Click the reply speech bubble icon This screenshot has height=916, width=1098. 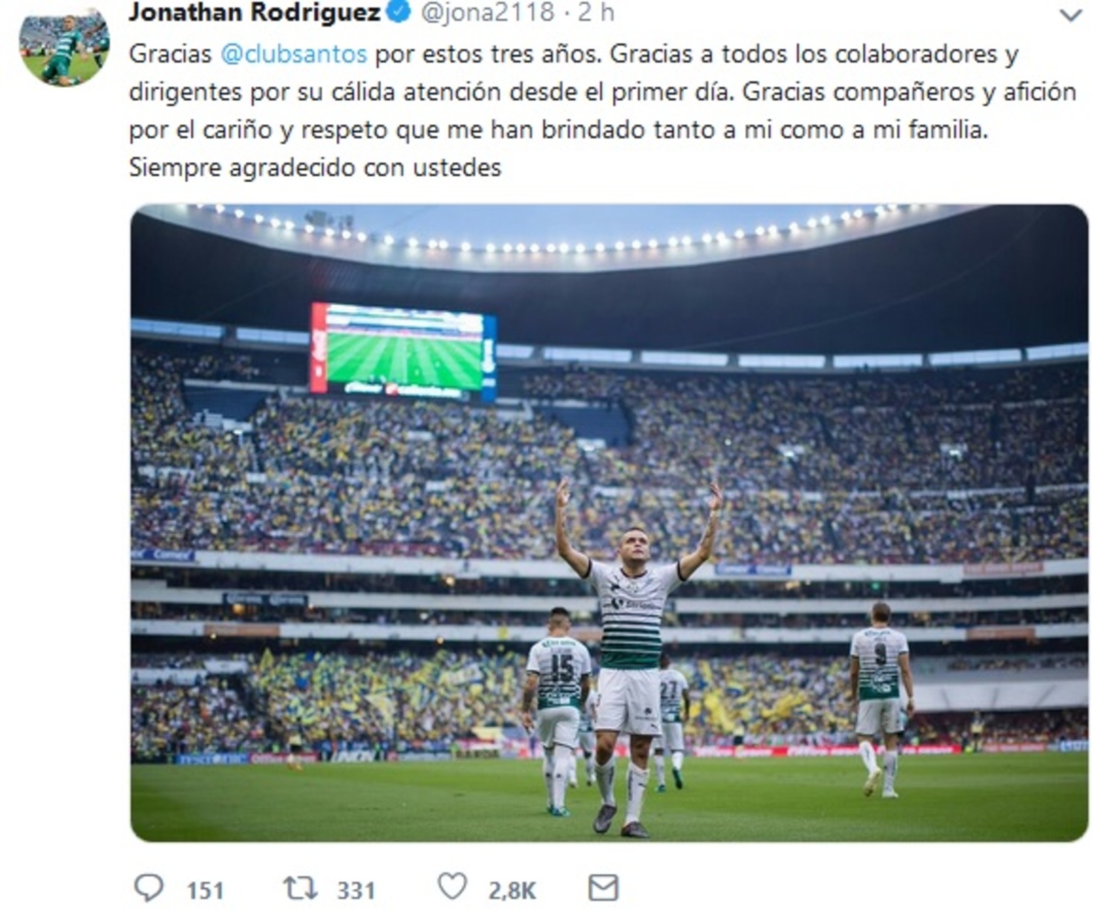(148, 888)
